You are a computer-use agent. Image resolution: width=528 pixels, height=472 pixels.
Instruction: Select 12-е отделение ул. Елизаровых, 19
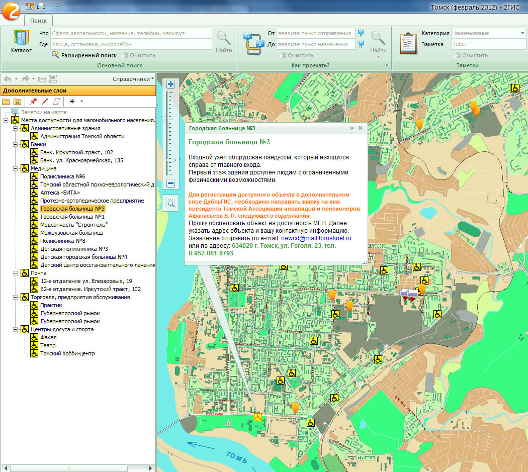(86, 281)
